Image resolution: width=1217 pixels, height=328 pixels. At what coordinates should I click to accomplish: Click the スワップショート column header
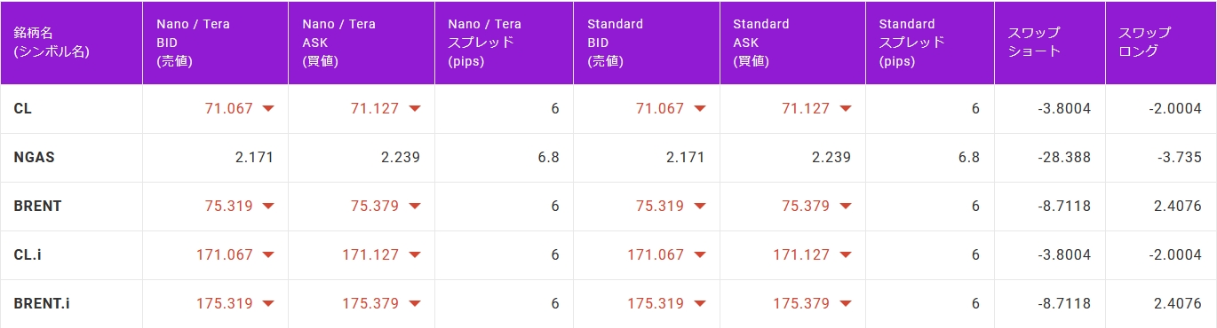(x=1034, y=43)
